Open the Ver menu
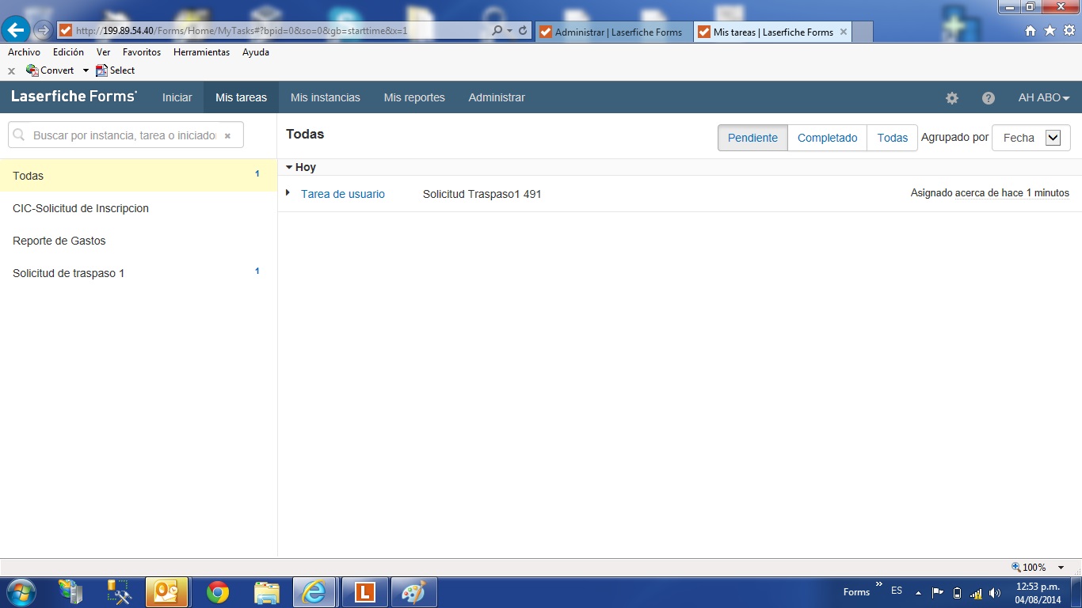 click(x=103, y=52)
